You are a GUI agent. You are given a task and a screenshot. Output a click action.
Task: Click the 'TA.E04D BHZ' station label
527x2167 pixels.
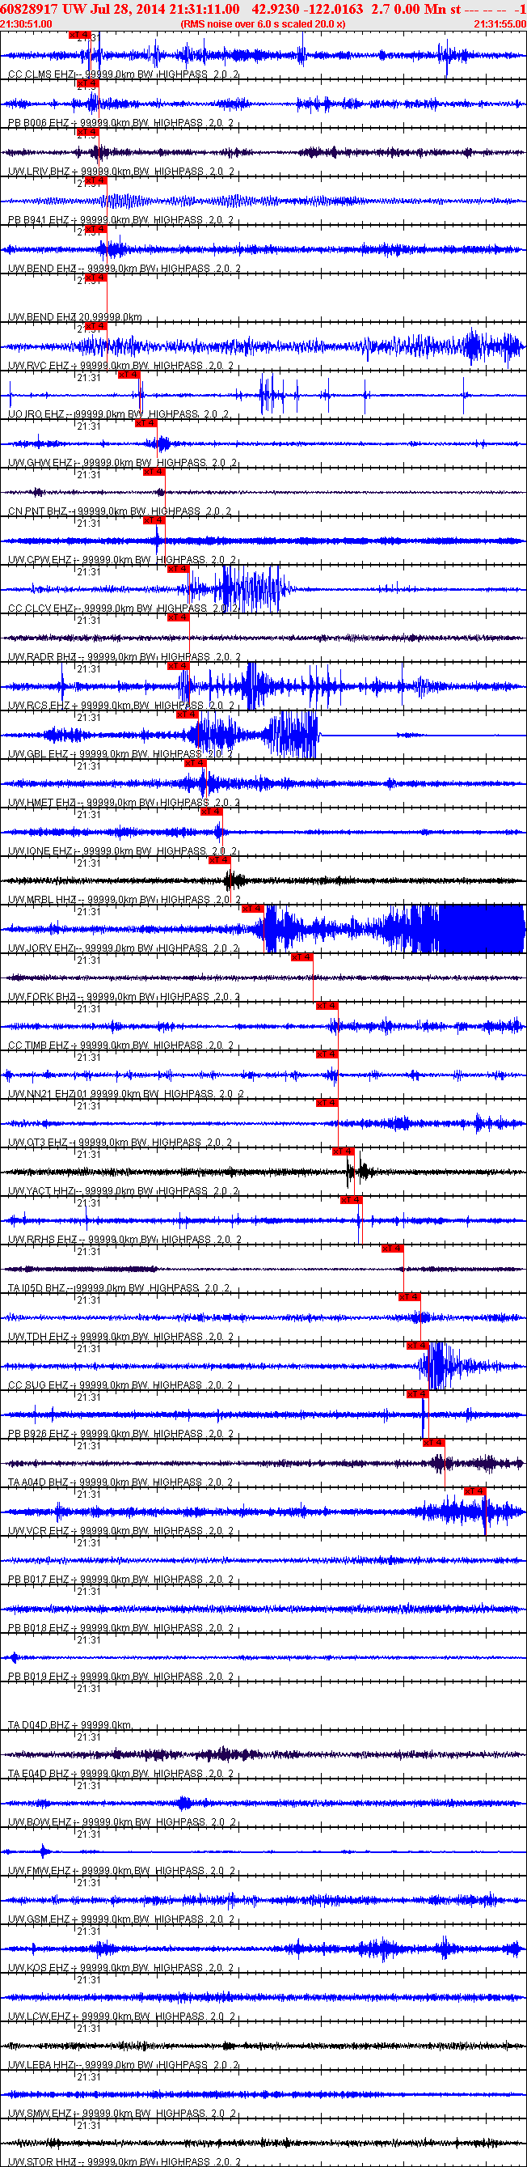39,1775
